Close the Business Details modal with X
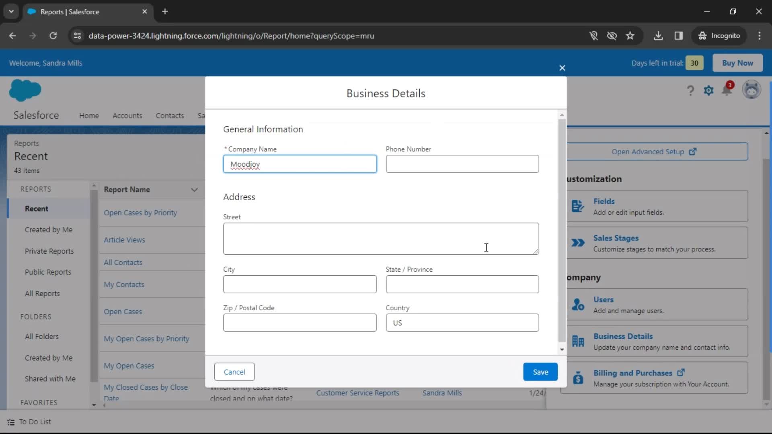Viewport: 772px width, 434px height. tap(562, 68)
